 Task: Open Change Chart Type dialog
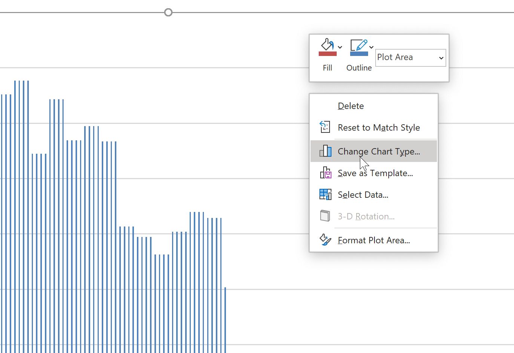[374, 151]
